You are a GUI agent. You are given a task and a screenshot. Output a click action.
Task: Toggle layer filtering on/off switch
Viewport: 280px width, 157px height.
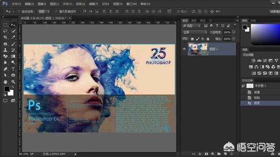click(x=235, y=25)
